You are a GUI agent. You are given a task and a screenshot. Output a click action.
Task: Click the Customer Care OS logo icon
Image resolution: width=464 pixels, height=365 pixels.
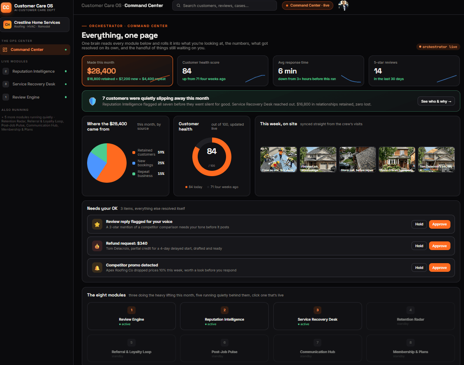pyautogui.click(x=6, y=7)
